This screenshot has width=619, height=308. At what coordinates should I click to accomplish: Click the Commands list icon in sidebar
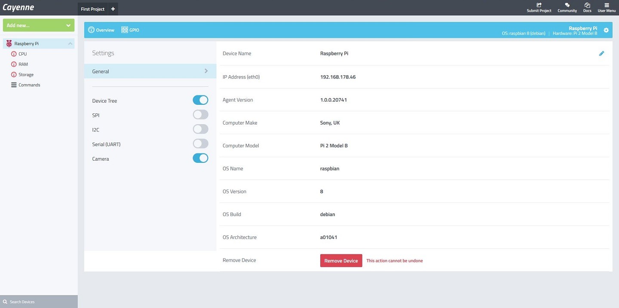(x=14, y=85)
